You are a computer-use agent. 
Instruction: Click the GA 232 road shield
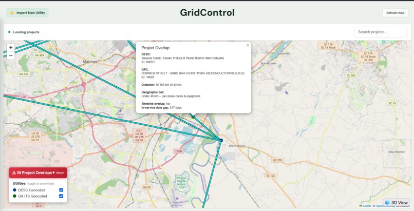coord(24,74)
